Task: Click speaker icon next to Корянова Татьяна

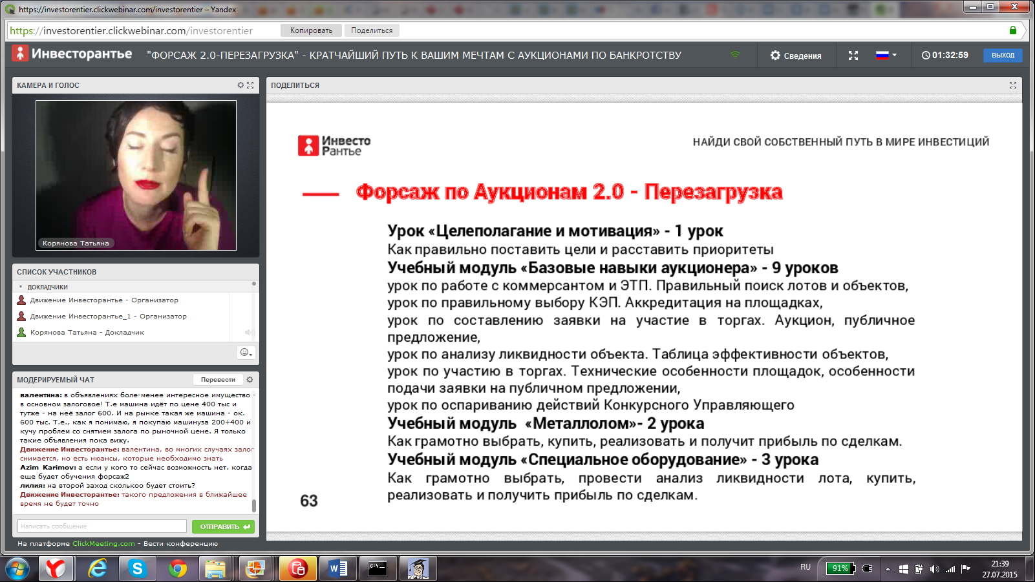Action: click(x=248, y=333)
